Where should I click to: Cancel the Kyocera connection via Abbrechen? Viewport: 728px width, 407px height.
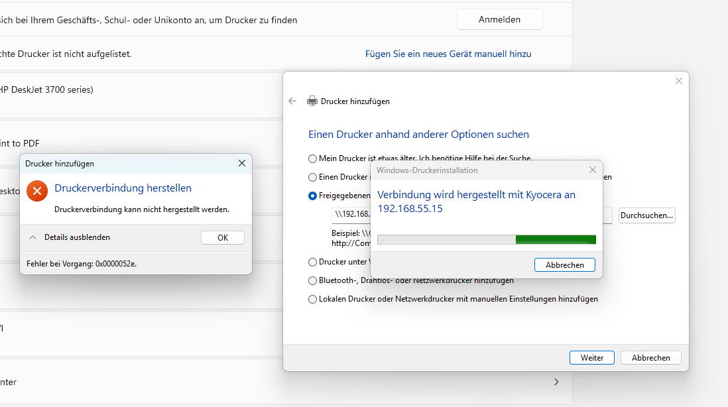(564, 264)
